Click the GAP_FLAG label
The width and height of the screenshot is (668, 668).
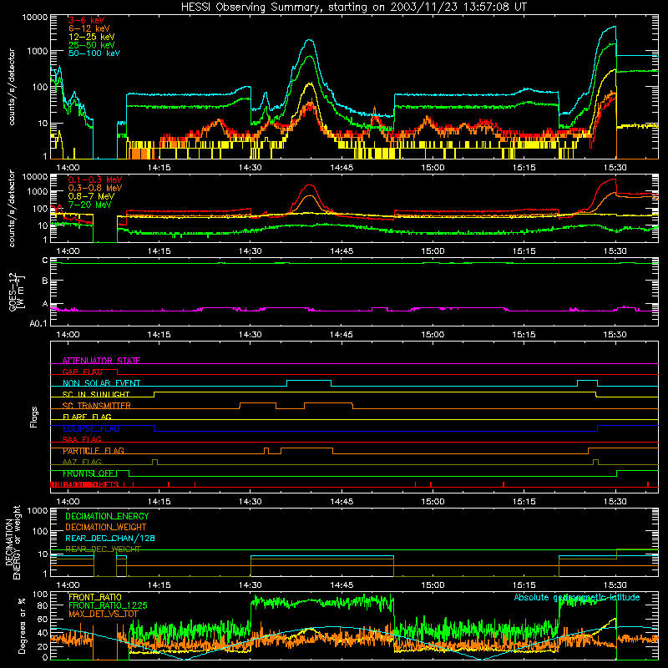tap(82, 372)
